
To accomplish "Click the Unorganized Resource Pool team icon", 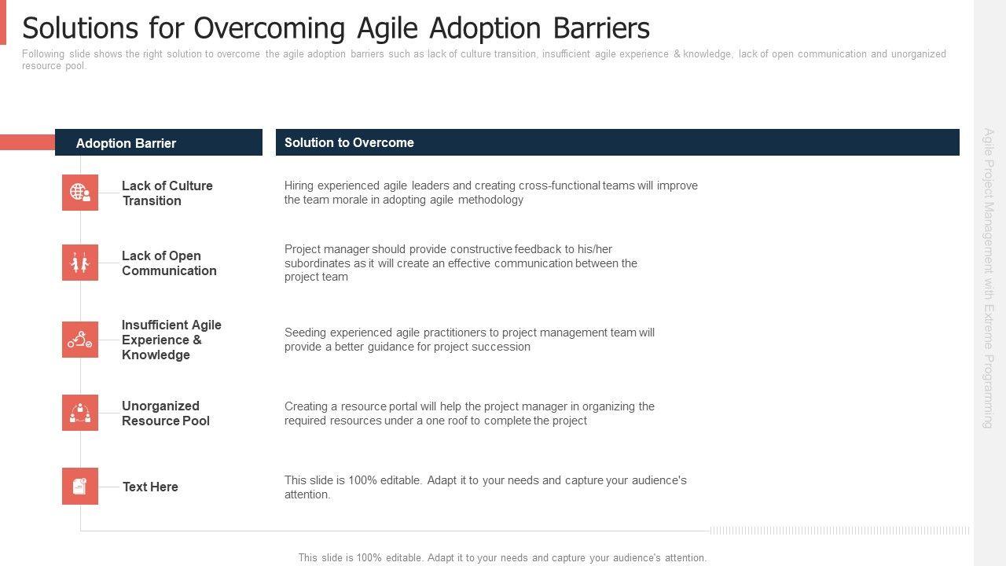I will (80, 413).
